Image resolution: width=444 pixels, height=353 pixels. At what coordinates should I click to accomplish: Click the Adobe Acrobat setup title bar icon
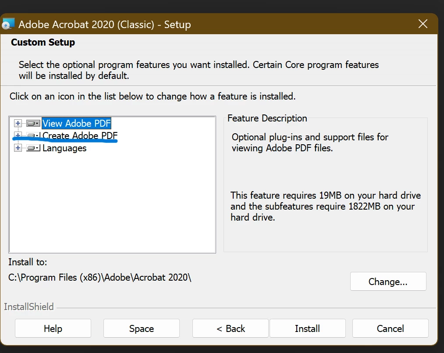[9, 24]
